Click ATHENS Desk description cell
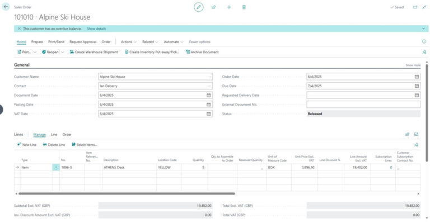This screenshot has height=222, width=430. click(129, 168)
